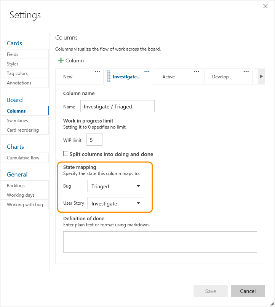Open the User Story state dropdown
This screenshot has height=307, width=275.
tap(116, 204)
